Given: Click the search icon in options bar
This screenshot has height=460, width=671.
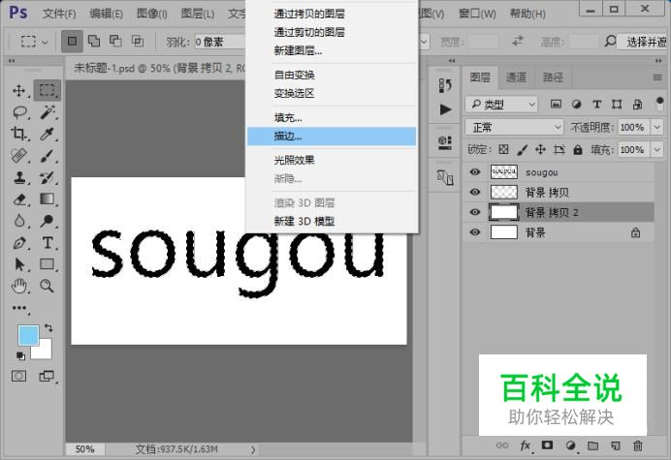Looking at the screenshot, I should (610, 42).
